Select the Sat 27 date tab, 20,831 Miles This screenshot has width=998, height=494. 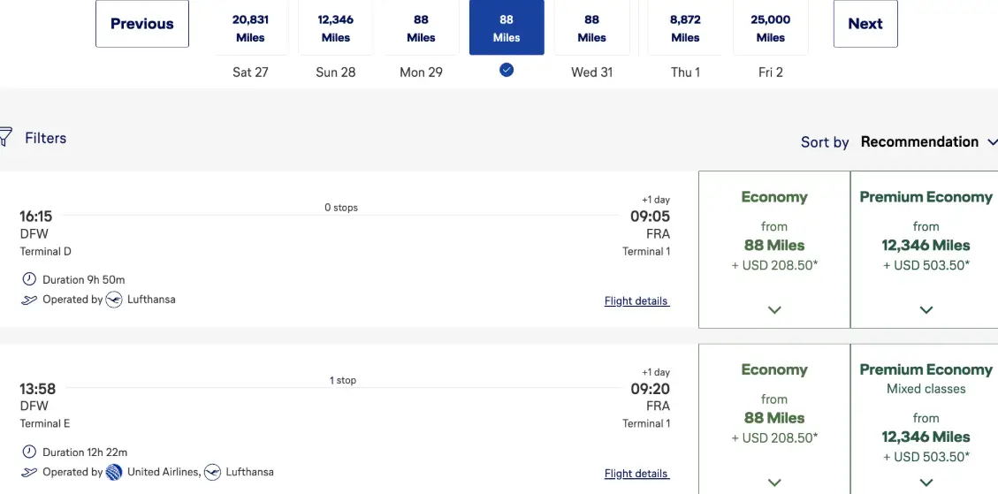tap(250, 29)
